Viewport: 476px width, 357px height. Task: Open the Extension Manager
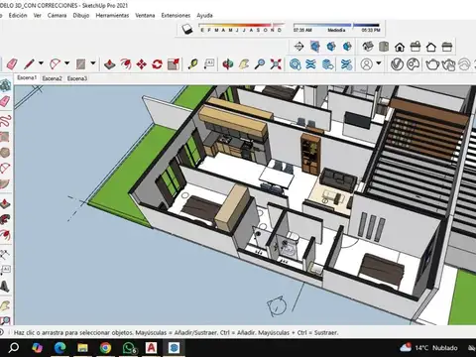tap(346, 64)
